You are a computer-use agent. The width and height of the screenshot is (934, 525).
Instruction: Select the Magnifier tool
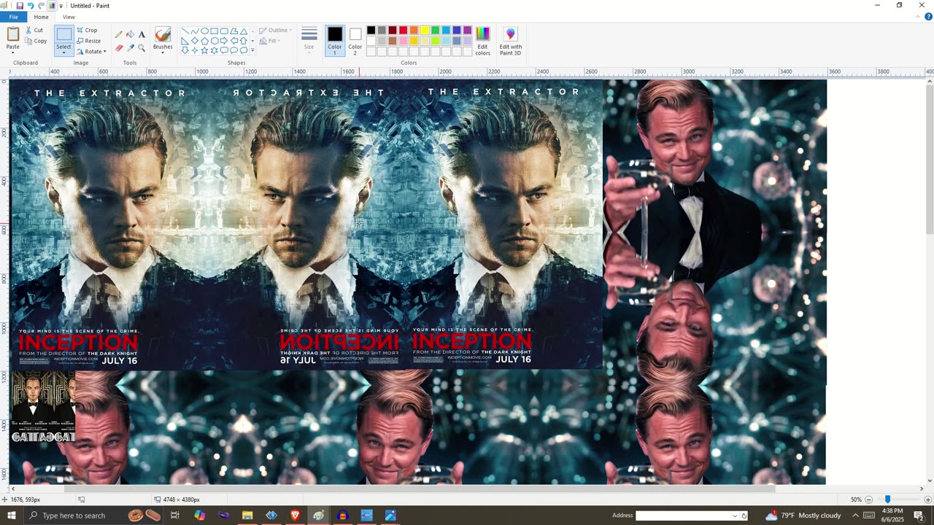142,48
